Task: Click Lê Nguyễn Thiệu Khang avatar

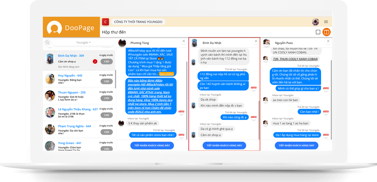Action: click(x=50, y=112)
